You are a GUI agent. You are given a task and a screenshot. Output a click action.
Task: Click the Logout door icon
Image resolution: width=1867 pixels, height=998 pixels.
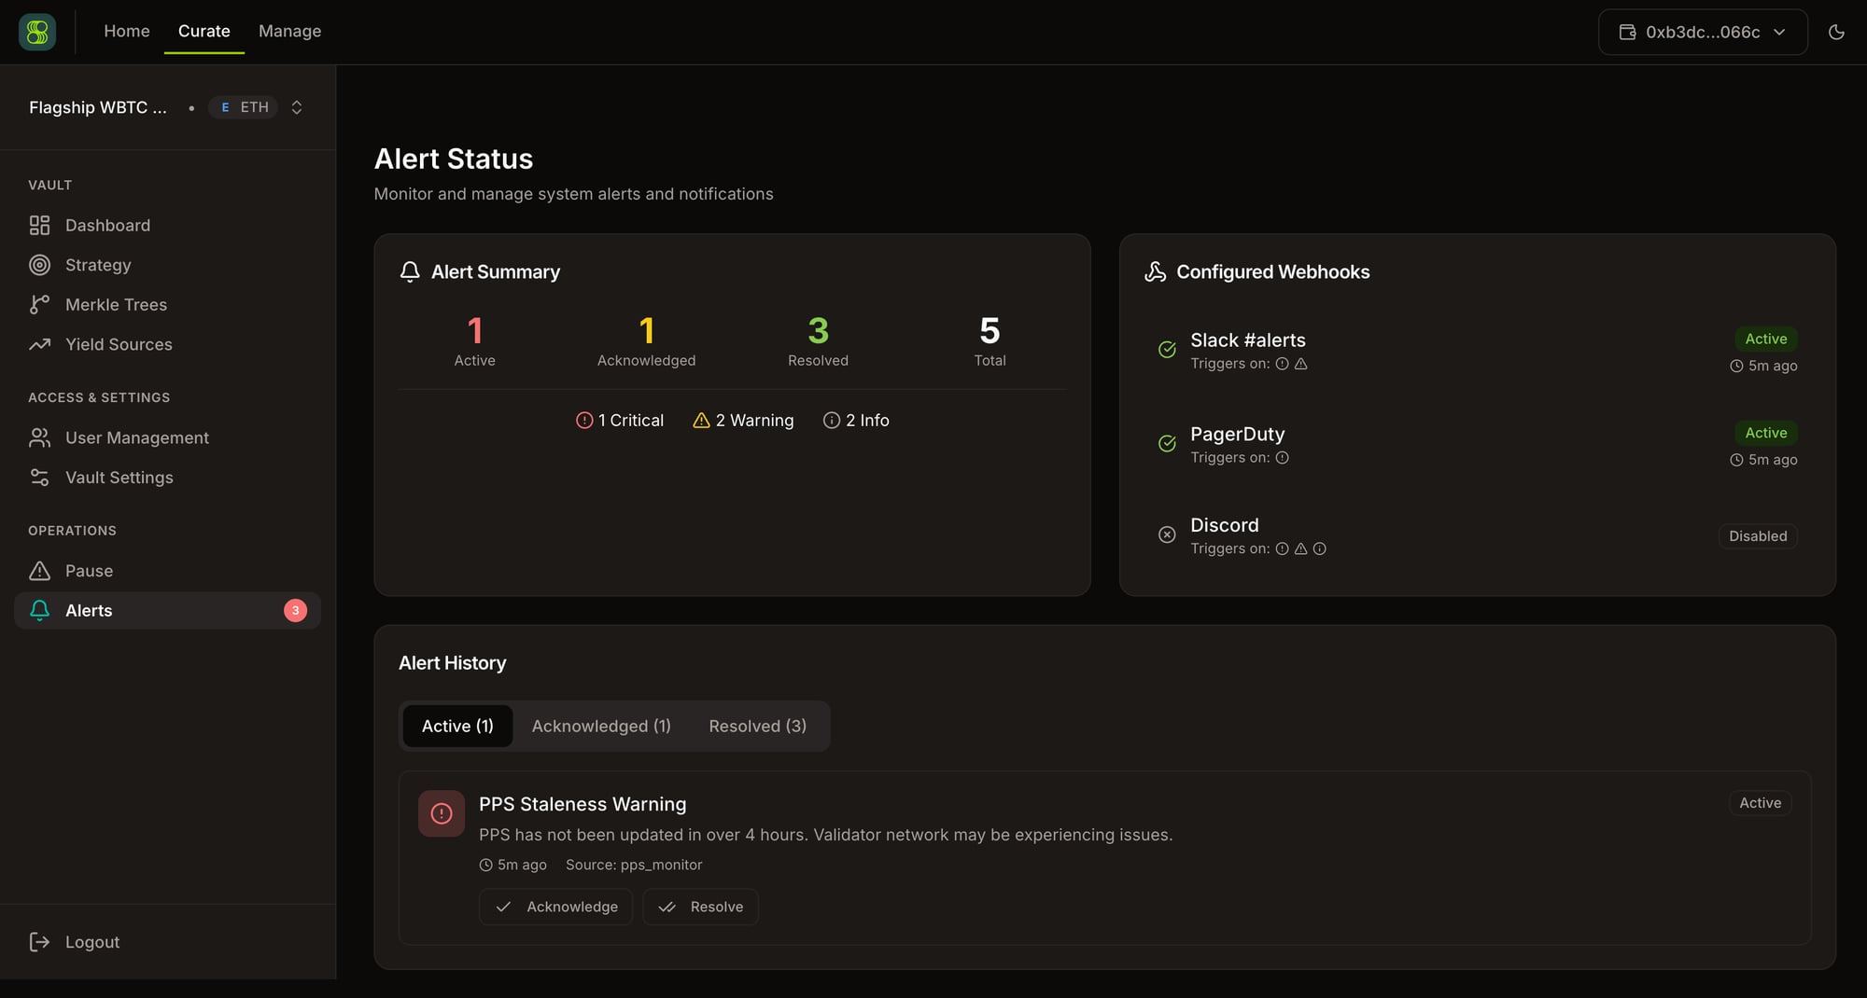pos(39,942)
